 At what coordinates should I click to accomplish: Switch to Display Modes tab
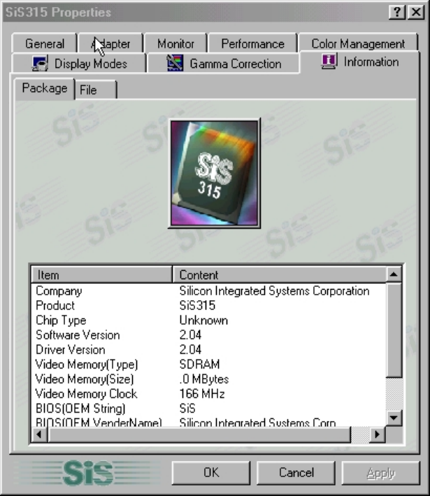(x=79, y=63)
